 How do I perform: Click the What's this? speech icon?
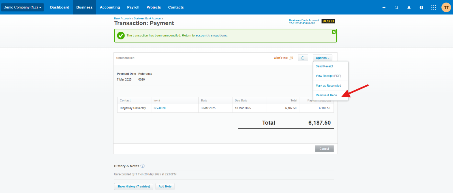(291, 58)
